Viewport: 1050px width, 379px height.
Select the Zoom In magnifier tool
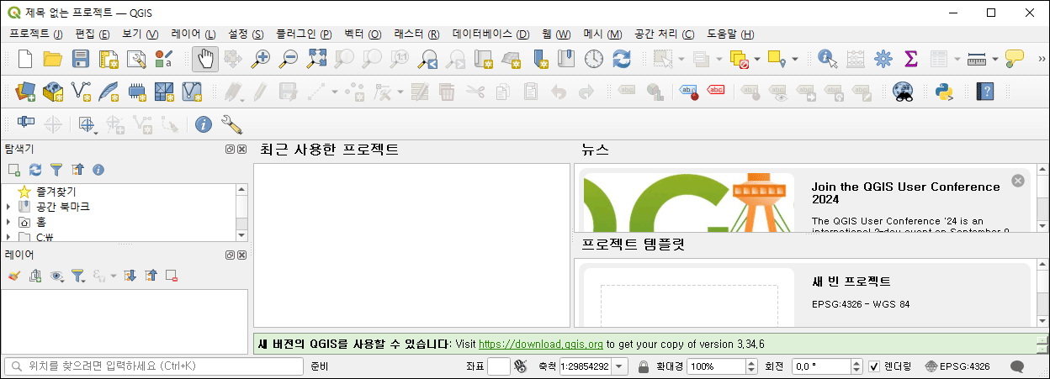coord(262,59)
